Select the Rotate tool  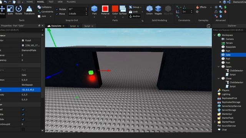click(x=19, y=10)
